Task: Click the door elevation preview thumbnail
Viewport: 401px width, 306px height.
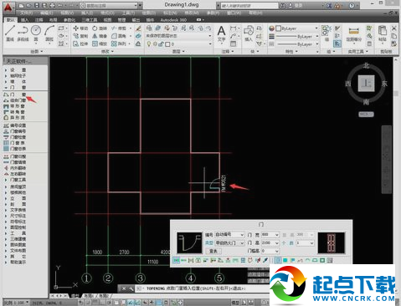Action: [x=331, y=242]
